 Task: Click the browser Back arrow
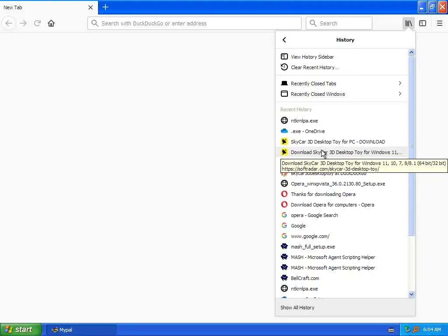tap(9, 23)
